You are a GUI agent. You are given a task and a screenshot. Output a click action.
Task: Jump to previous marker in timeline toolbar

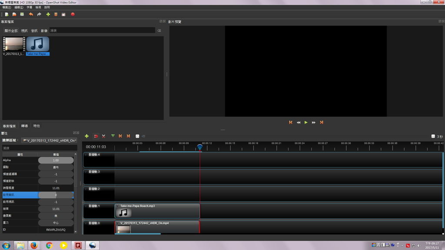click(x=120, y=136)
